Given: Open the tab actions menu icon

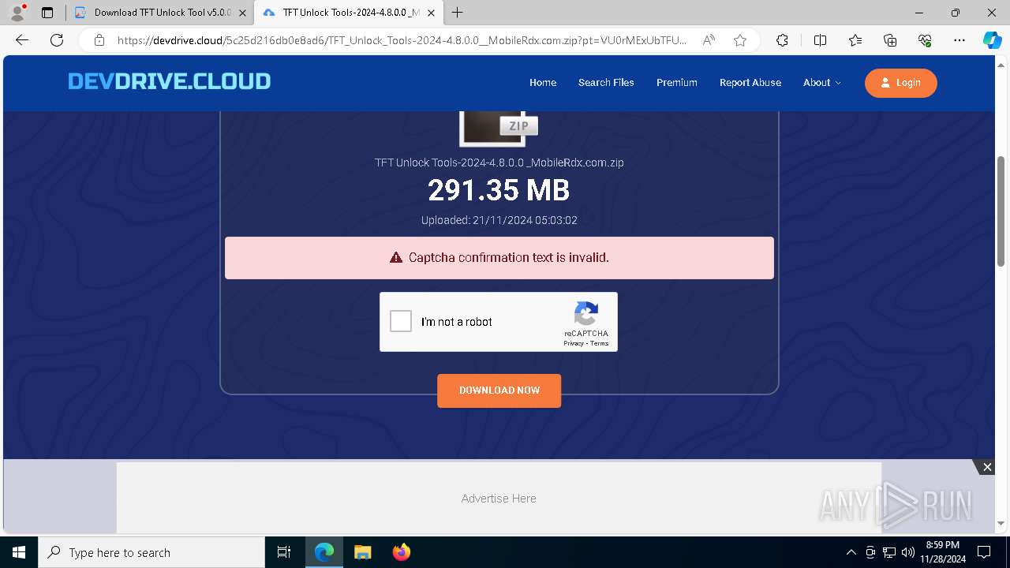Looking at the screenshot, I should 47,13.
